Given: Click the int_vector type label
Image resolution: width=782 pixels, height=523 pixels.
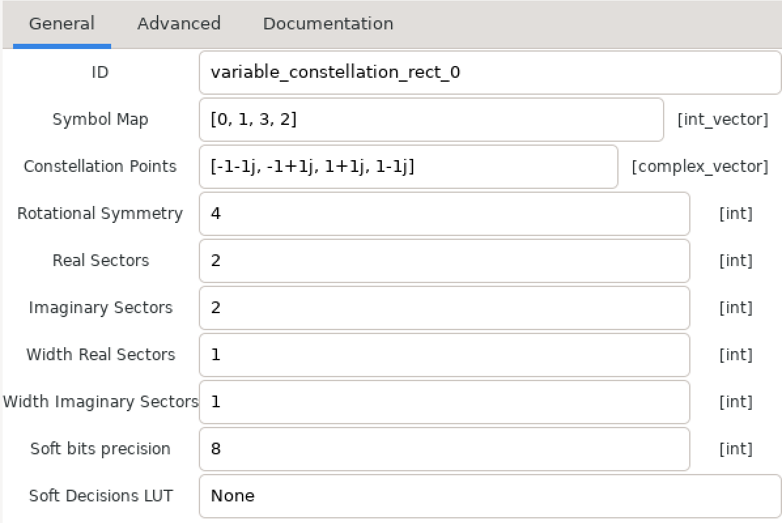Looking at the screenshot, I should (722, 120).
